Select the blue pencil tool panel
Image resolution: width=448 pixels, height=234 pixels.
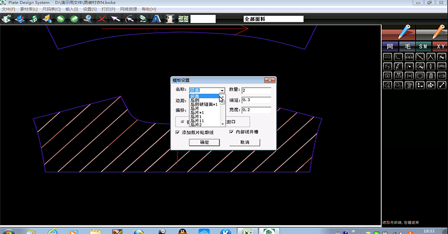click(x=398, y=34)
